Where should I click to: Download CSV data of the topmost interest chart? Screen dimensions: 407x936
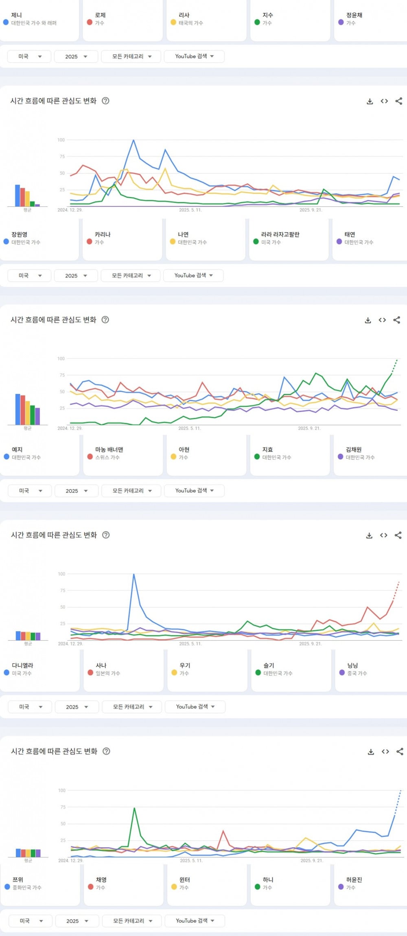tap(370, 101)
